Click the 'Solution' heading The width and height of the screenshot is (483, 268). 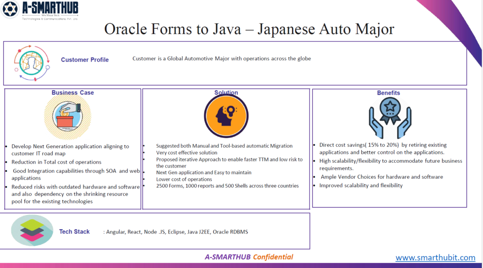(226, 92)
